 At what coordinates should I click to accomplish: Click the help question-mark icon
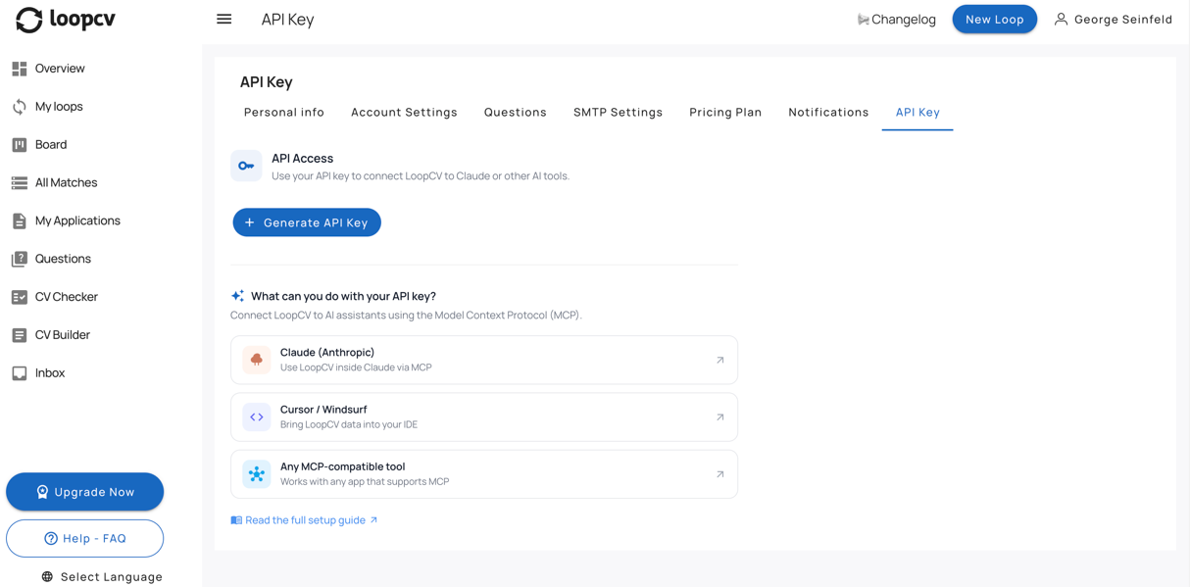point(51,538)
